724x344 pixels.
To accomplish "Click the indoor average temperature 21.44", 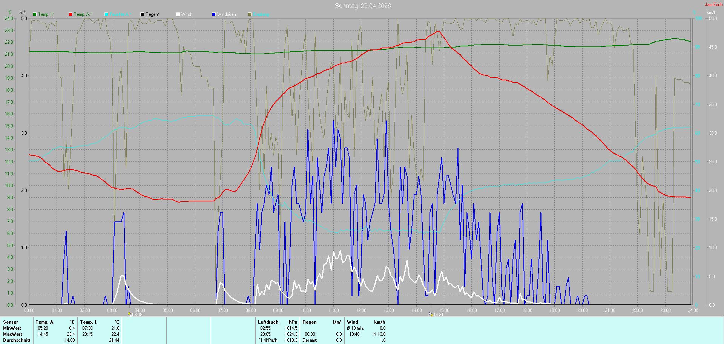I will (x=114, y=340).
